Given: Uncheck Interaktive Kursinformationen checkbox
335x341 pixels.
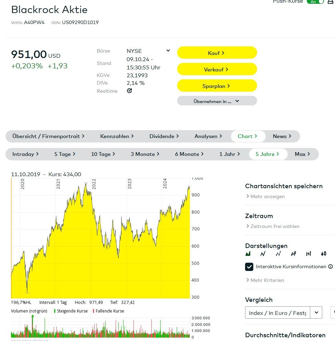Looking at the screenshot, I should point(249,267).
